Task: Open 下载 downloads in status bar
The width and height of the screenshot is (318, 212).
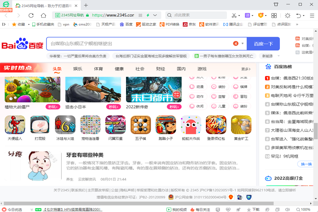Action: pyautogui.click(x=253, y=210)
